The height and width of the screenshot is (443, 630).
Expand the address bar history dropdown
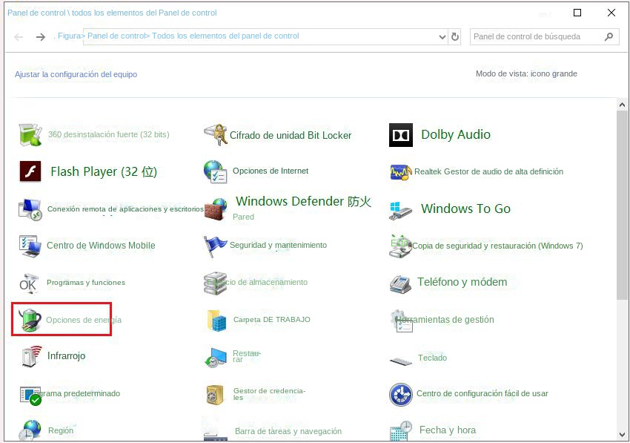442,37
